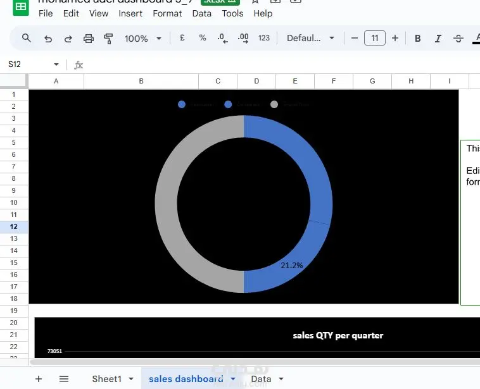The width and height of the screenshot is (480, 389).
Task: Open the zoom 100% dropdown
Action: click(142, 39)
